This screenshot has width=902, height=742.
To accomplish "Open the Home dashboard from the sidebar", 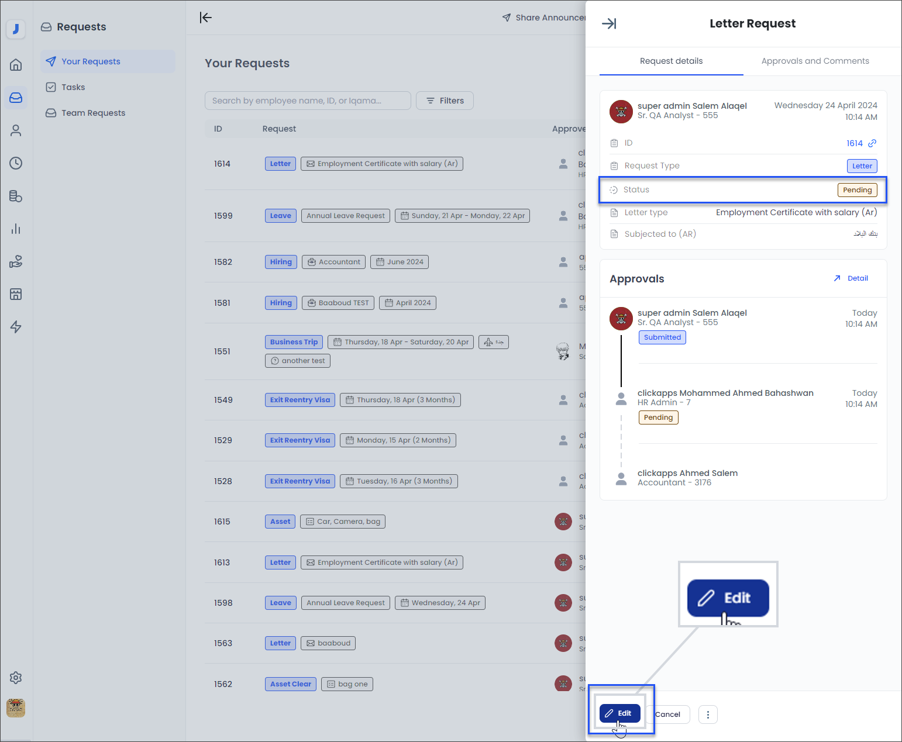I will tap(16, 65).
